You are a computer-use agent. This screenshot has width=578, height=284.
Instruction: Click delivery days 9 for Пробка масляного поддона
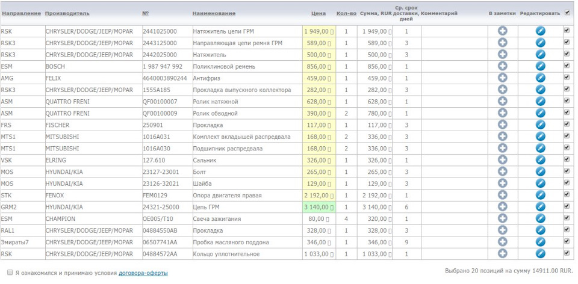(x=406, y=242)
